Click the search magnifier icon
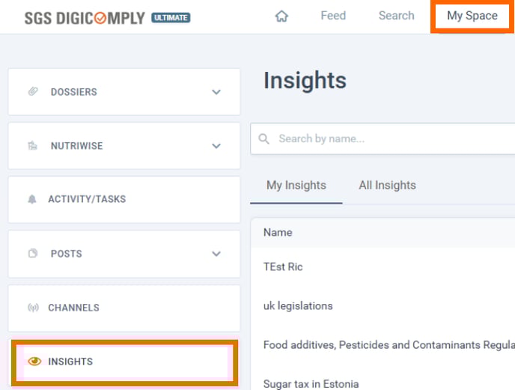 pyautogui.click(x=263, y=138)
